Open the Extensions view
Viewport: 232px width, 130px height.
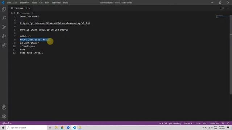click(4, 45)
